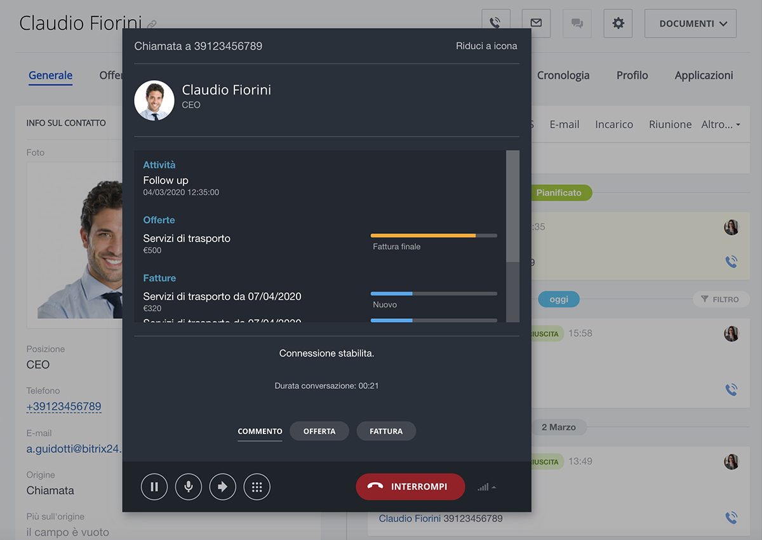762x540 pixels.
Task: Select Riunione in the activity toolbar
Action: [670, 125]
